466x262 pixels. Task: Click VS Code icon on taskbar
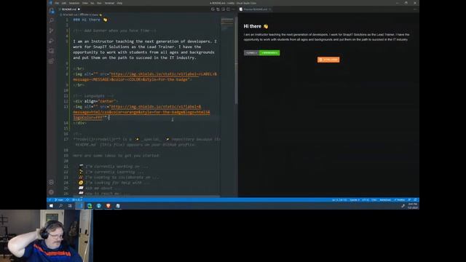point(79,205)
